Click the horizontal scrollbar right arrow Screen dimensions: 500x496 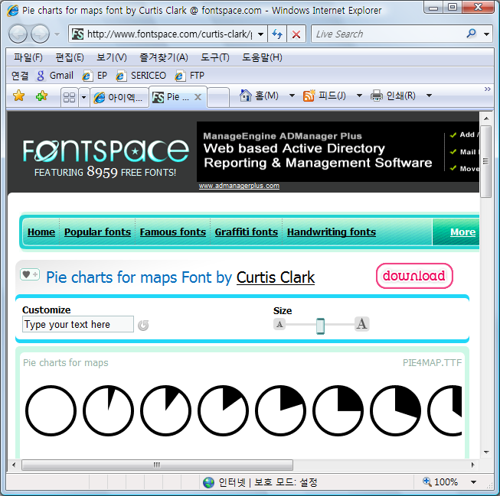472,465
